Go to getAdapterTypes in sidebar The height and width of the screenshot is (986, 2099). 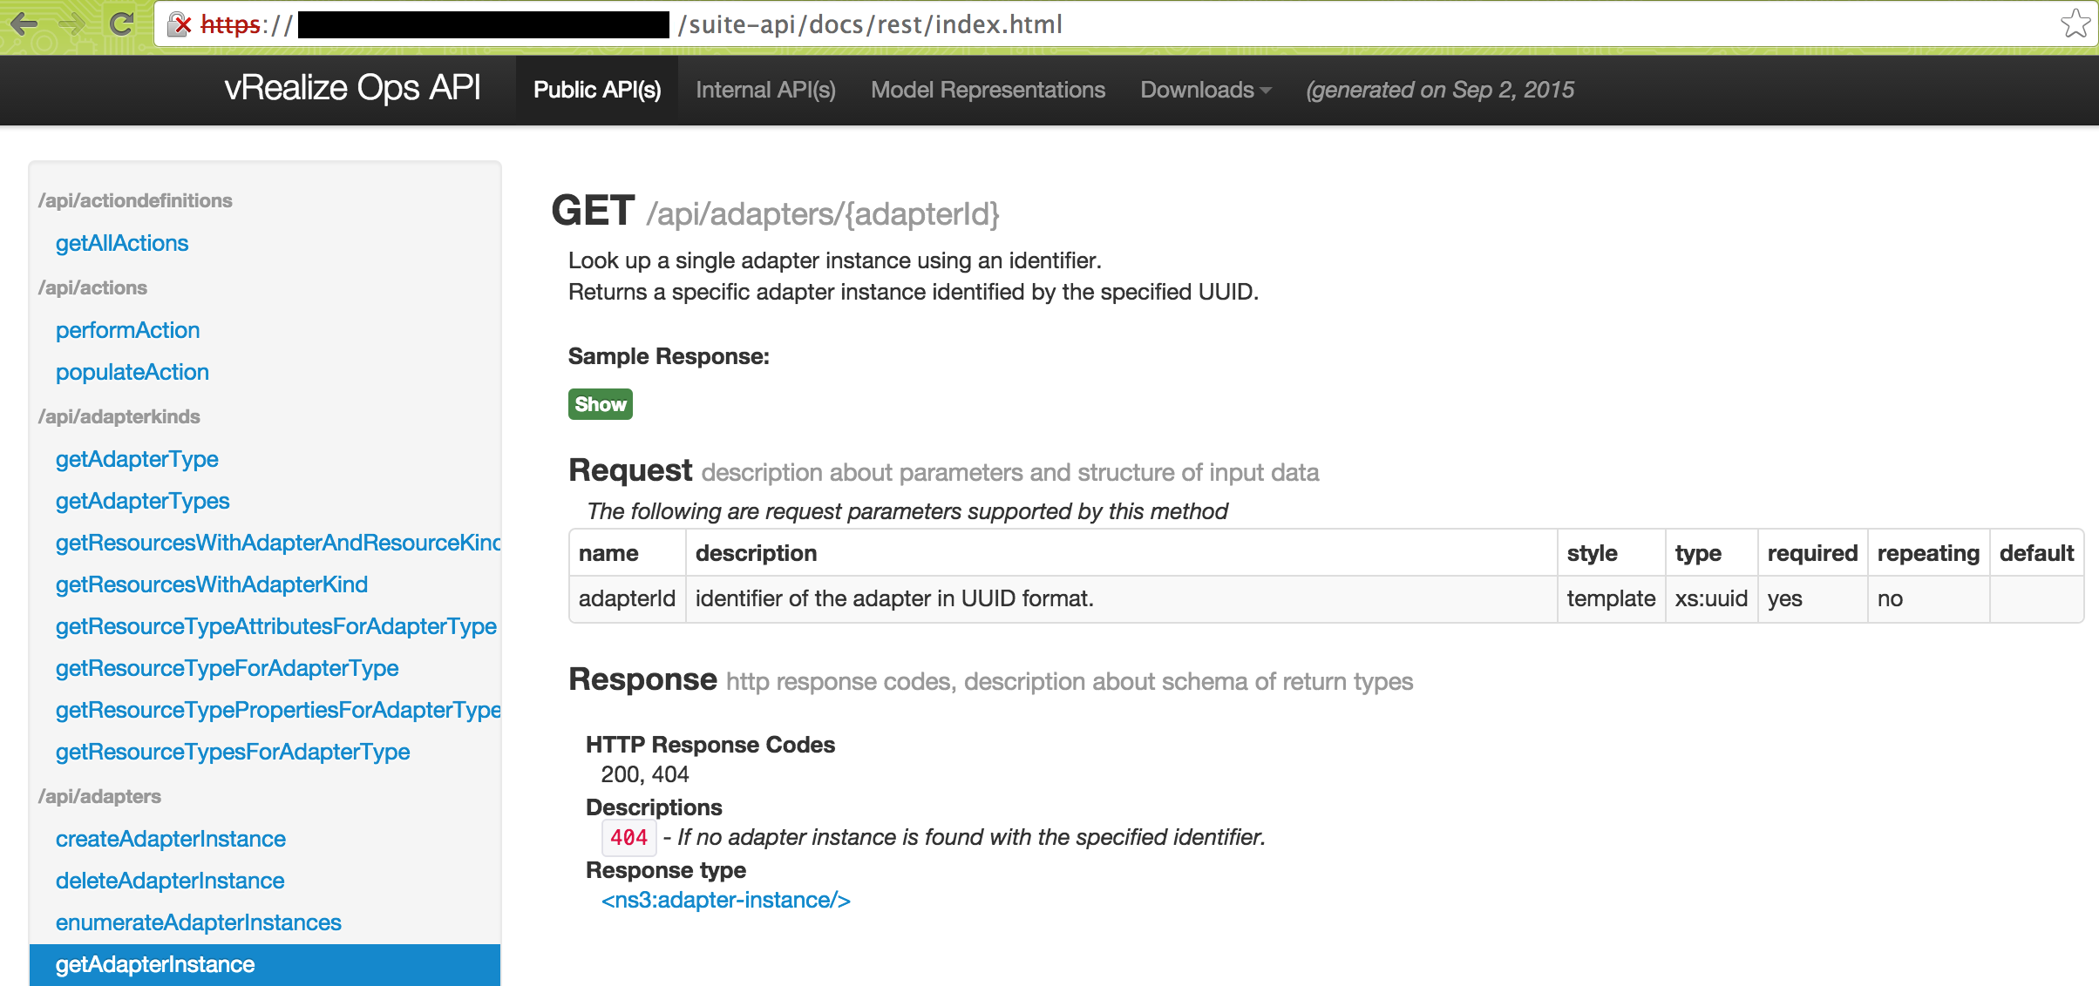tap(142, 501)
